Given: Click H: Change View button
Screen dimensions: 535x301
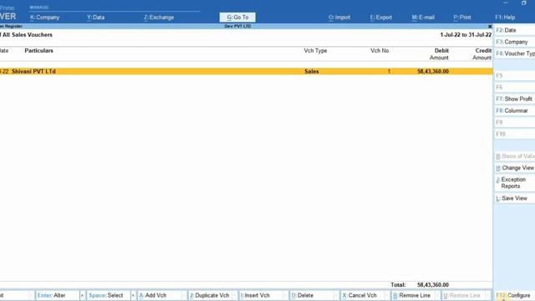Looking at the screenshot, I should [x=515, y=168].
